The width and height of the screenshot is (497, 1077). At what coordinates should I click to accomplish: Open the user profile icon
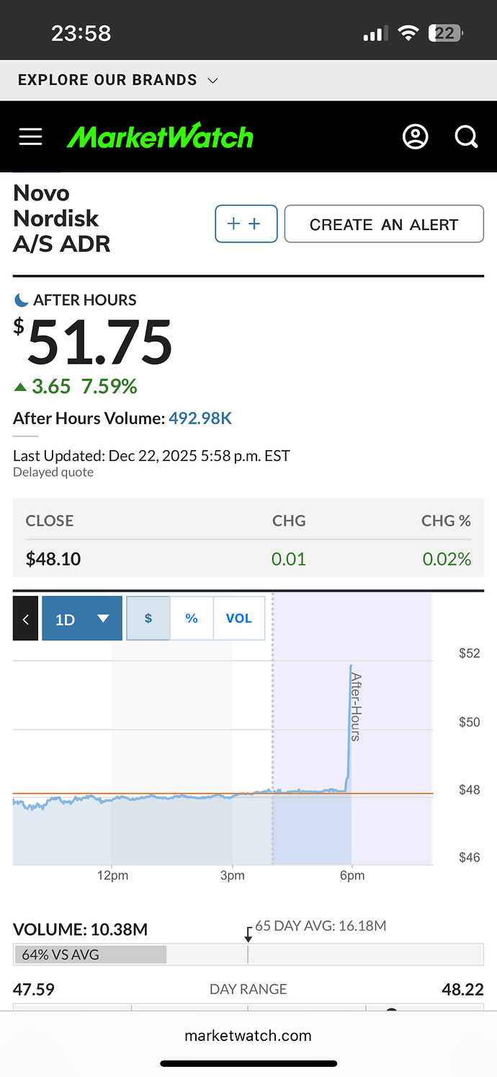(416, 137)
